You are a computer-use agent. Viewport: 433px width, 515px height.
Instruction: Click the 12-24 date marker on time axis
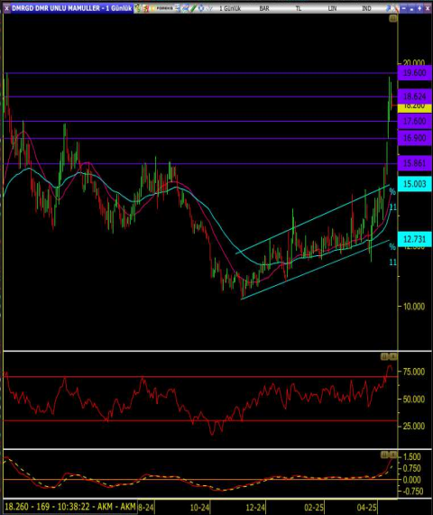255,508
